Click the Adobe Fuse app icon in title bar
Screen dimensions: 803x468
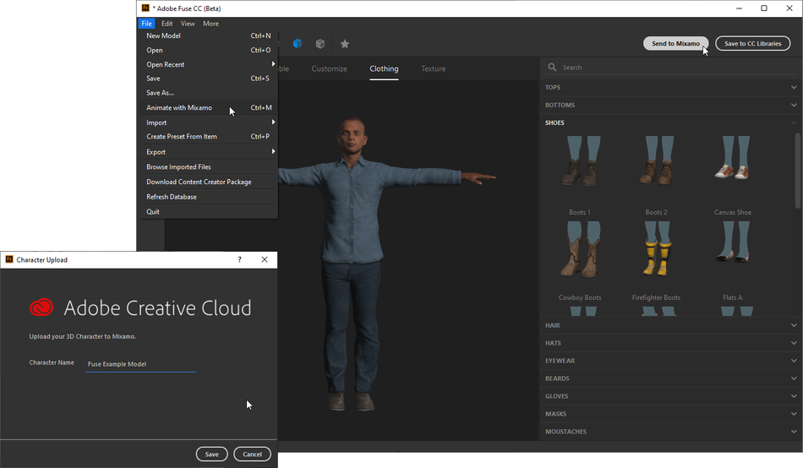(145, 8)
